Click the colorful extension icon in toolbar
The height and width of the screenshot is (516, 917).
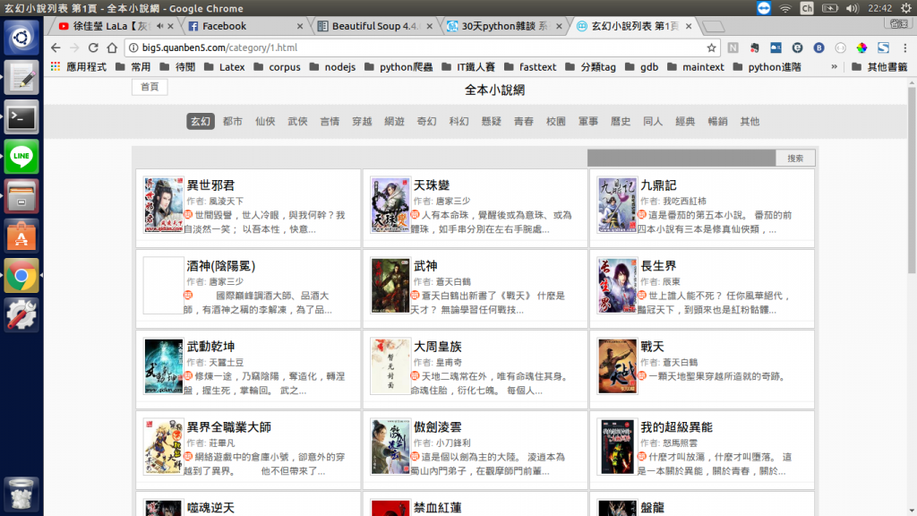(861, 48)
